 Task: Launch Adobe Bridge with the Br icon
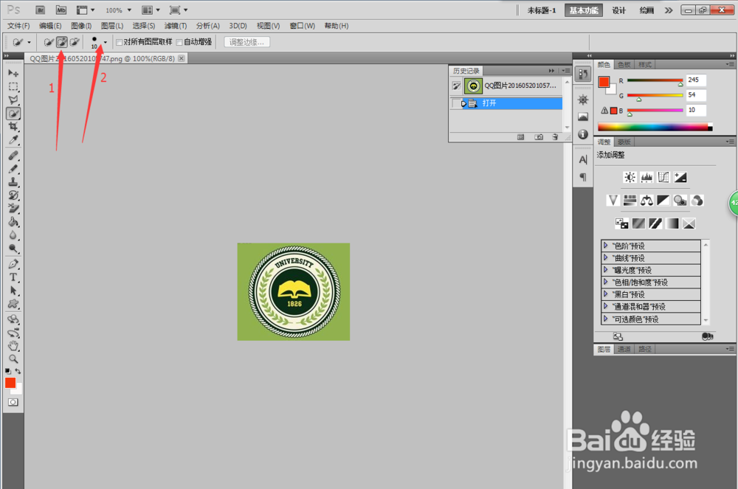coord(41,10)
